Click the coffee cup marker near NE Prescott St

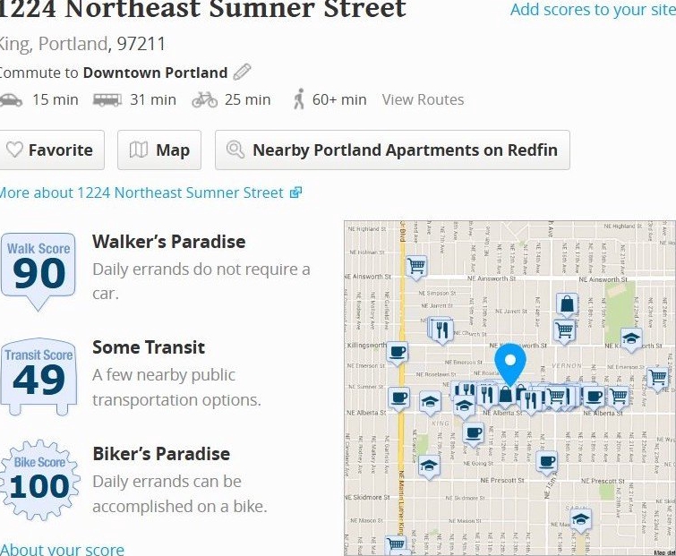point(547,463)
